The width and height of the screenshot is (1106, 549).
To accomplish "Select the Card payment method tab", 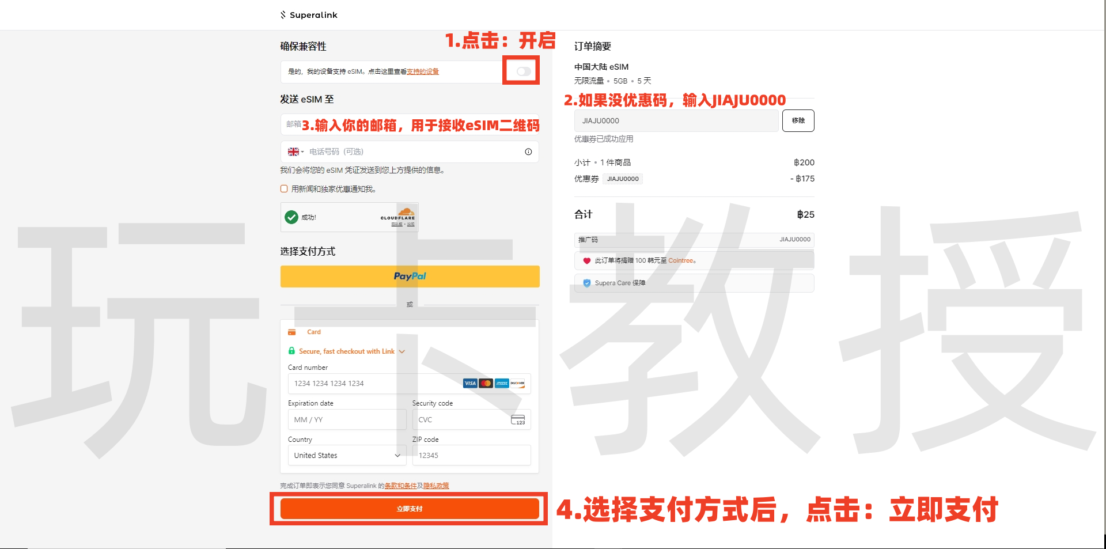I will [304, 332].
